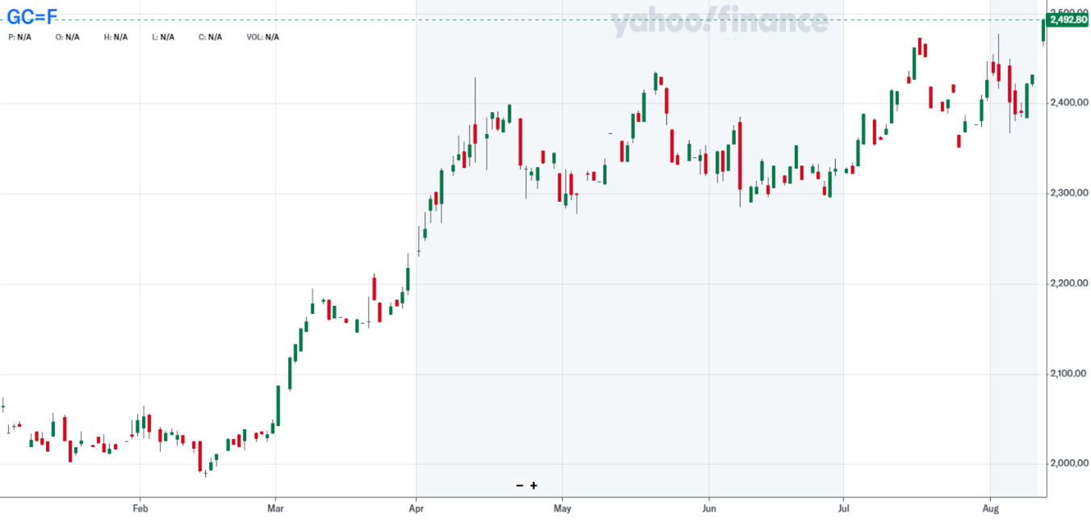The width and height of the screenshot is (1091, 527).
Task: Click the 2,200.00 price axis label
Action: pos(1068,284)
